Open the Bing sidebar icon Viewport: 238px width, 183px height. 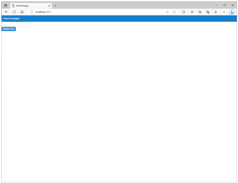click(232, 12)
